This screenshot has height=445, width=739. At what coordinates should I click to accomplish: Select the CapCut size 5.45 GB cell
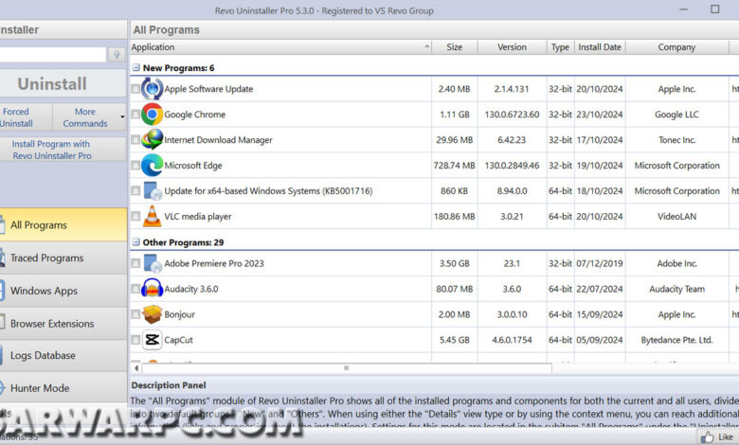pos(455,340)
